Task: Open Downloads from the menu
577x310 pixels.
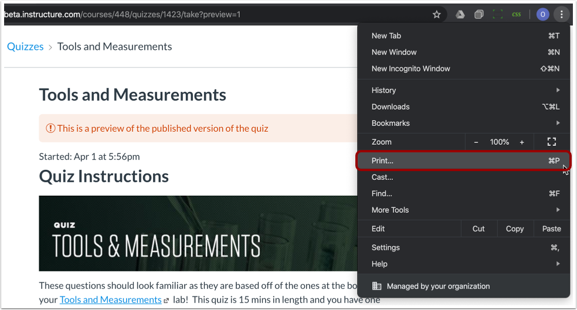Action: [463, 107]
